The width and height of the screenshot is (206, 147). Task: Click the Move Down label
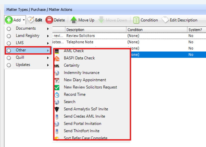[x=116, y=20]
